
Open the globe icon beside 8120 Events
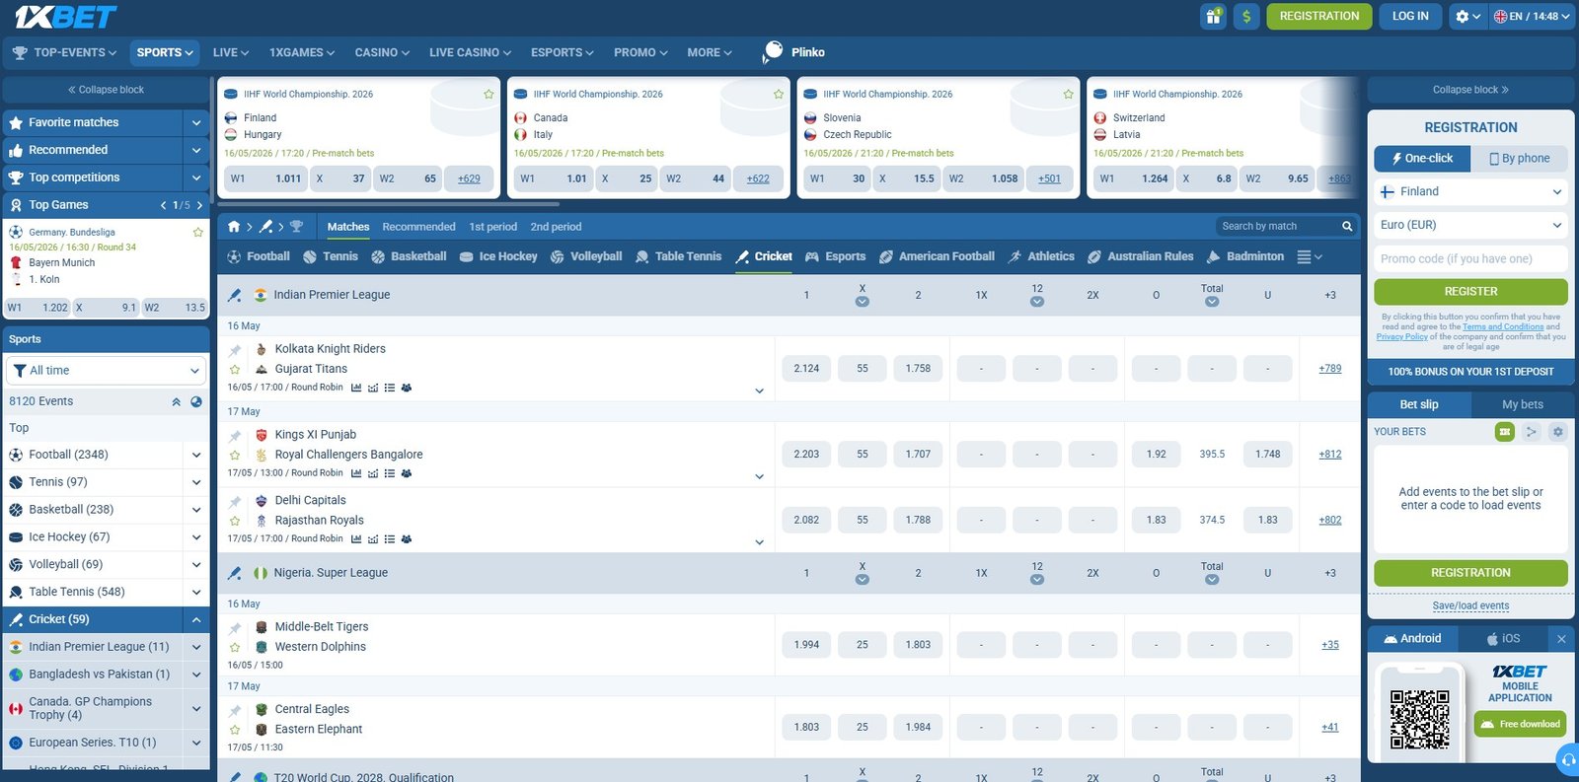[196, 401]
